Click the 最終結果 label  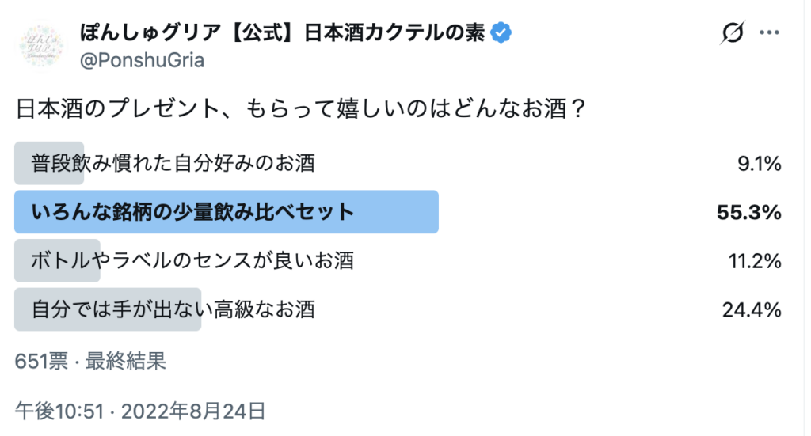pos(125,362)
